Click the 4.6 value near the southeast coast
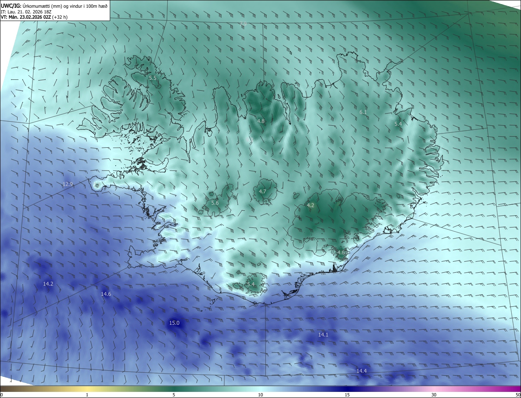The height and width of the screenshot is (398, 521). tap(341, 252)
